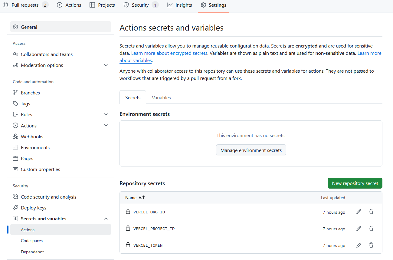Open the Deploy keys settings page
This screenshot has height=260, width=393.
point(34,208)
